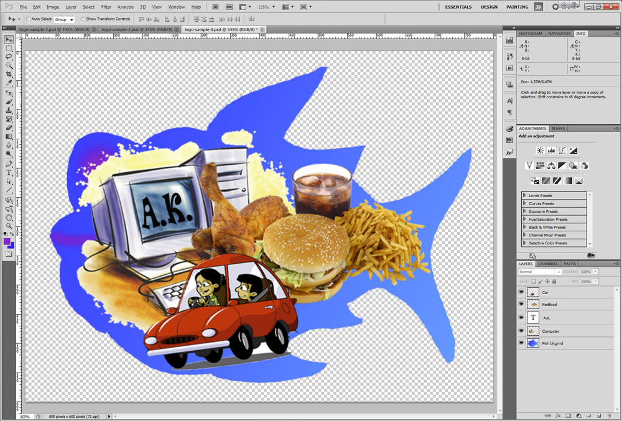
Task: Open the layer blend mode dropdown
Action: coord(539,272)
